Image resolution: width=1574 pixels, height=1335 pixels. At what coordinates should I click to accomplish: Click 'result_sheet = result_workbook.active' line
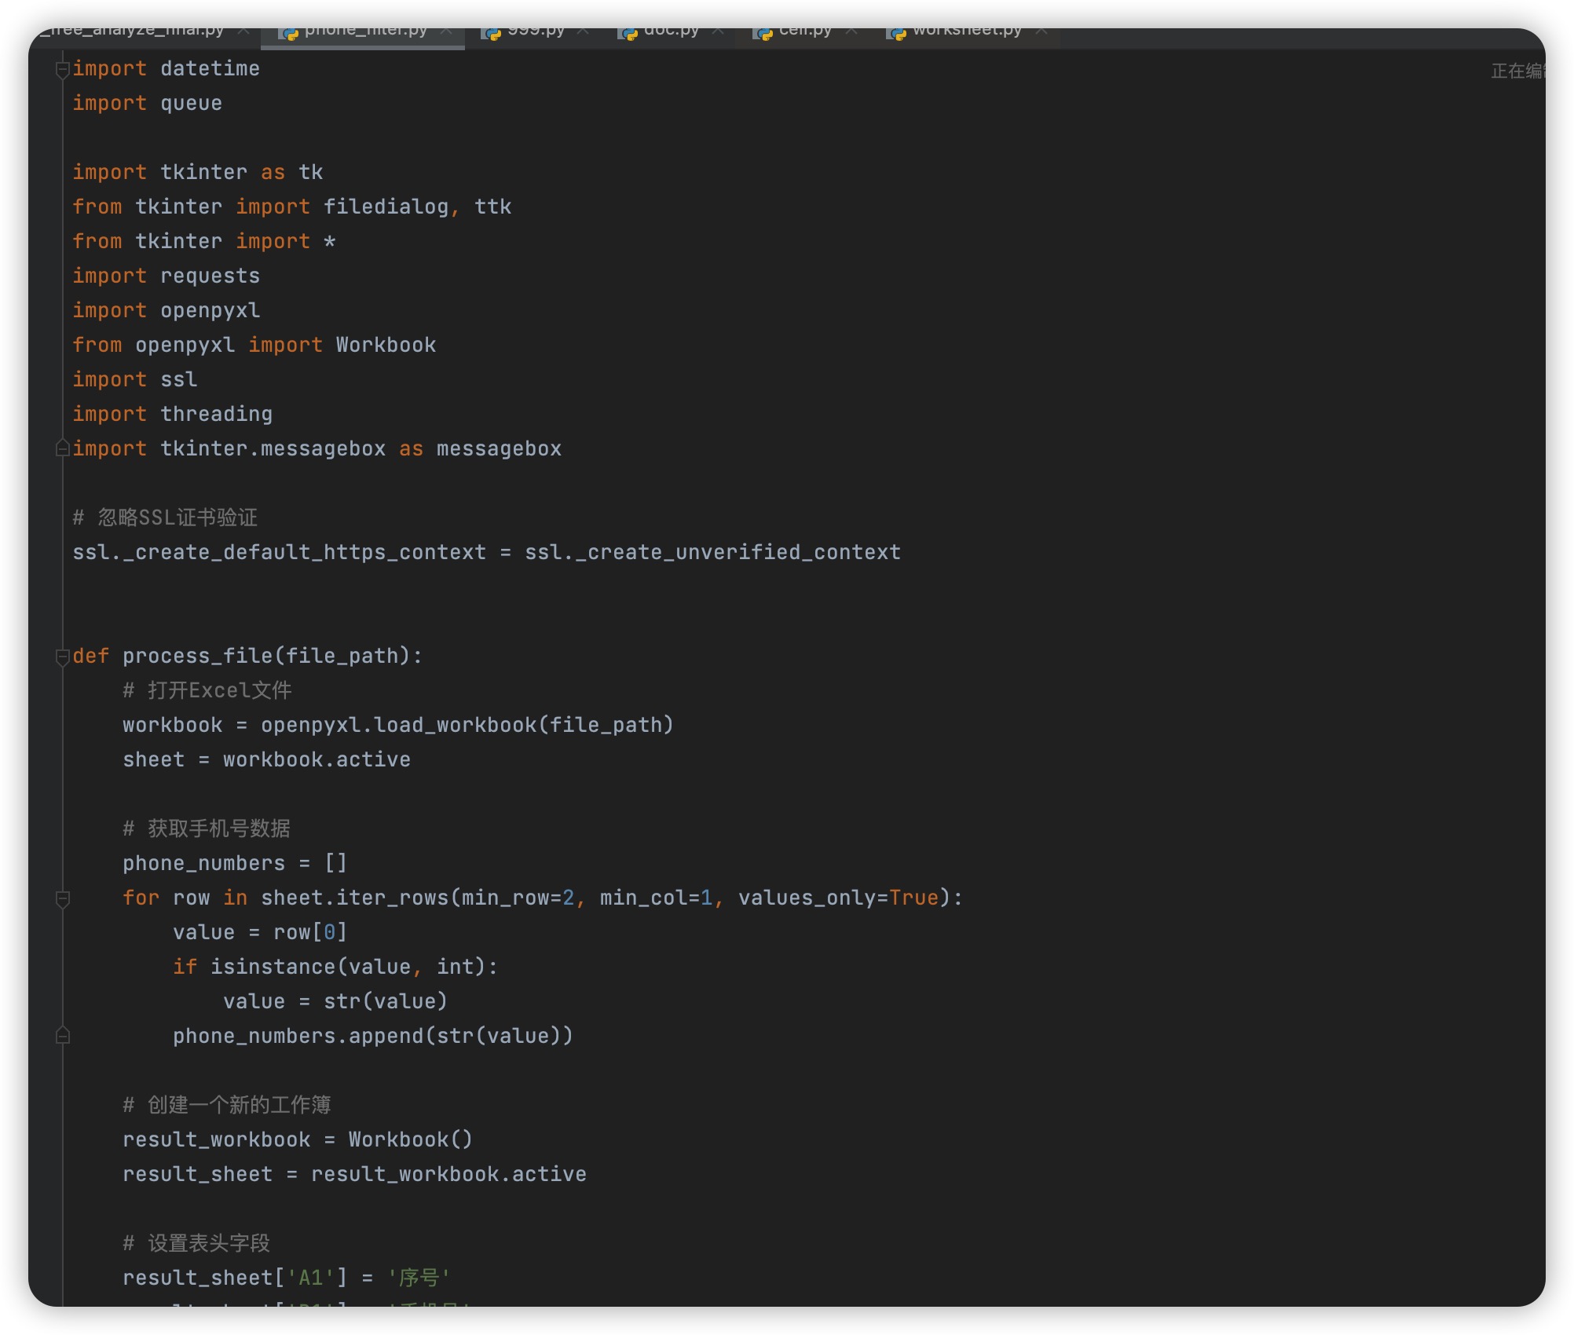(x=355, y=1175)
